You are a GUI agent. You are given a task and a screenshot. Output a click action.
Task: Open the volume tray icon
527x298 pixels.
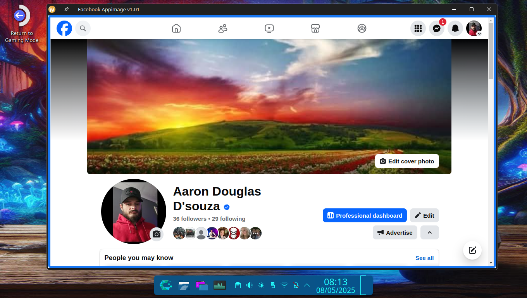point(250,285)
